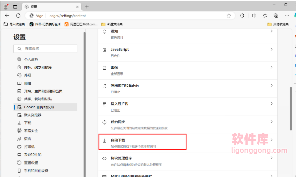Open the Extensions puzzle icon
Viewport: 296px width, 177px height.
(242, 16)
